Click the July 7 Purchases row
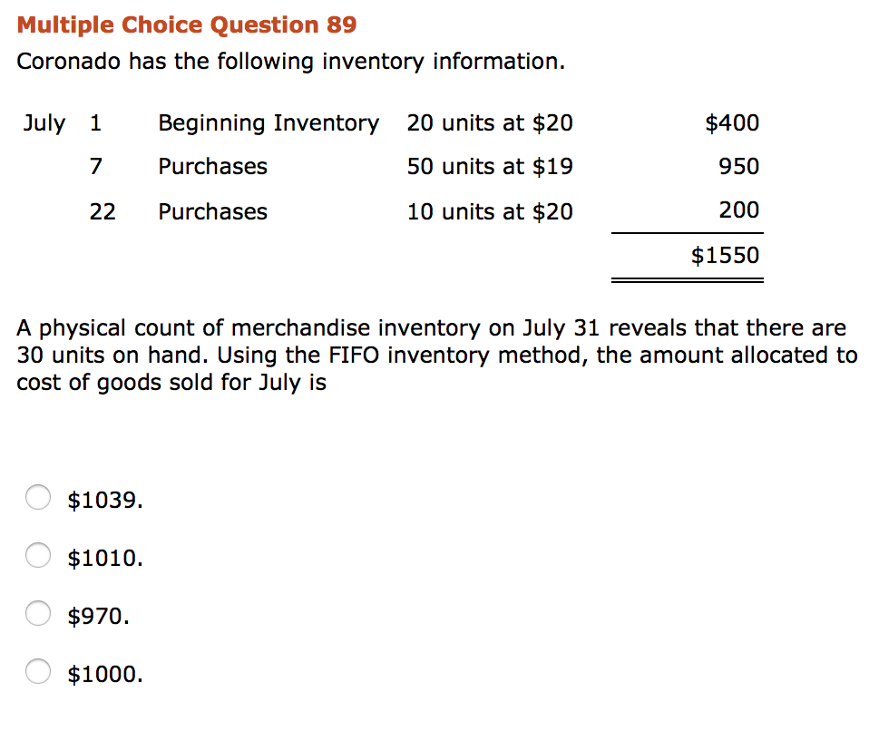This screenshot has height=731, width=869. 212,166
